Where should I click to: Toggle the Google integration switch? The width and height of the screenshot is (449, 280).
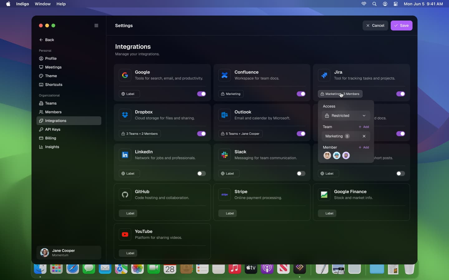201,94
